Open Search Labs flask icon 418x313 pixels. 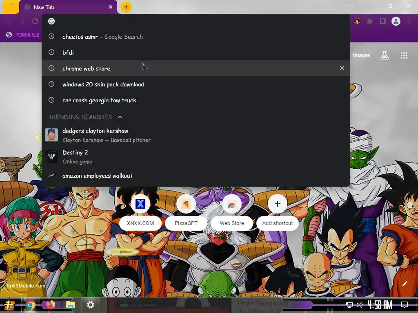(385, 55)
